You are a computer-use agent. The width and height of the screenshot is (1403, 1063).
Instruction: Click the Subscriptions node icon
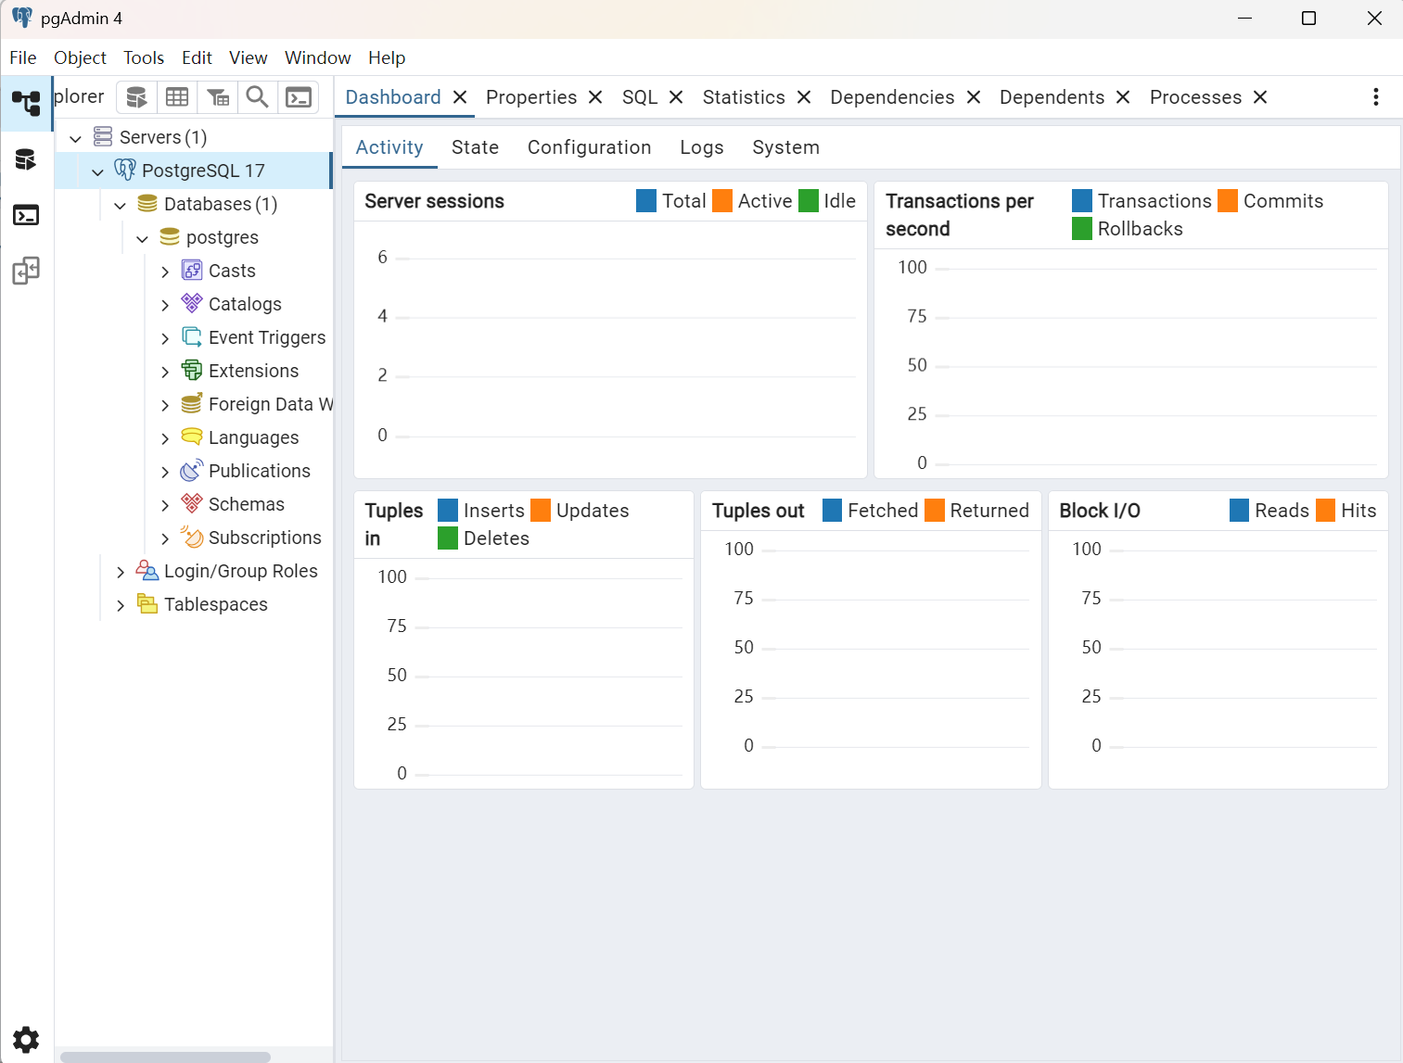(x=192, y=537)
